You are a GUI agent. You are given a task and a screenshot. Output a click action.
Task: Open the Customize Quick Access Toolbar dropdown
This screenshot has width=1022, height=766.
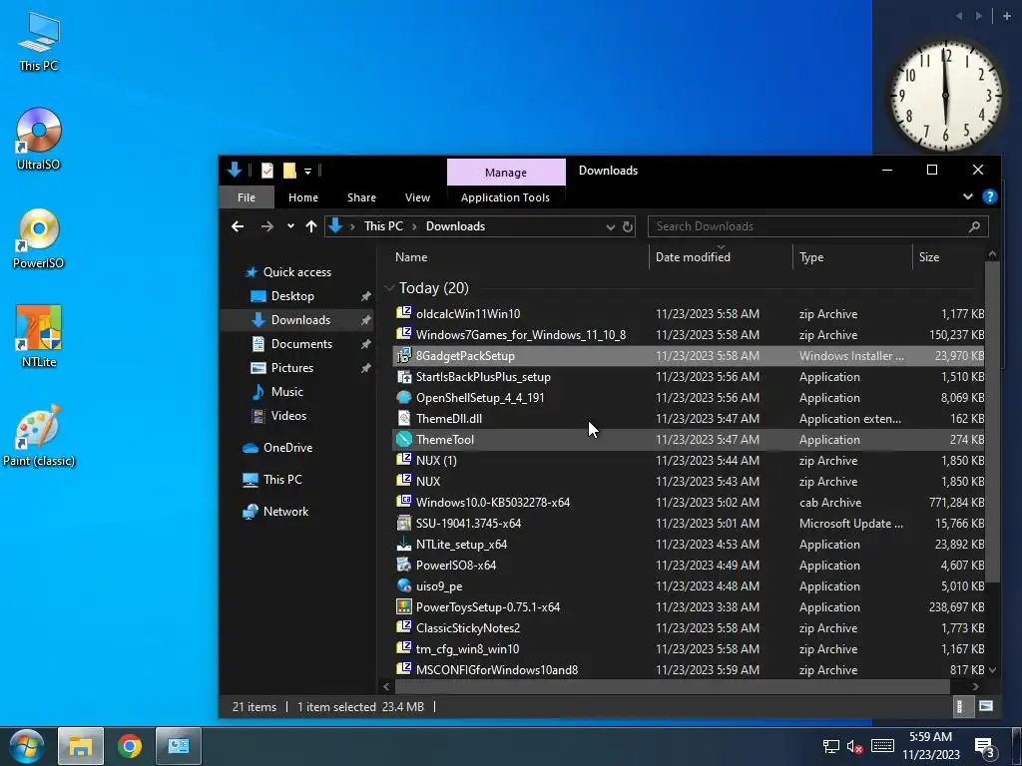[307, 172]
